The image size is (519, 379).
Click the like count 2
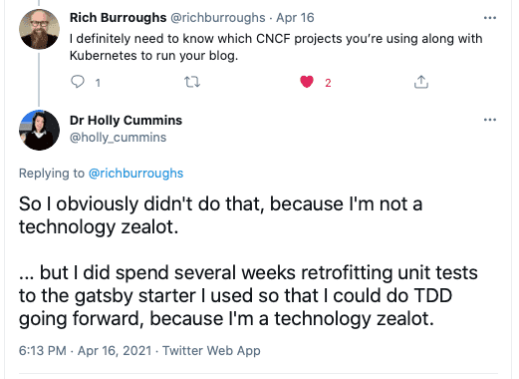[x=328, y=83]
